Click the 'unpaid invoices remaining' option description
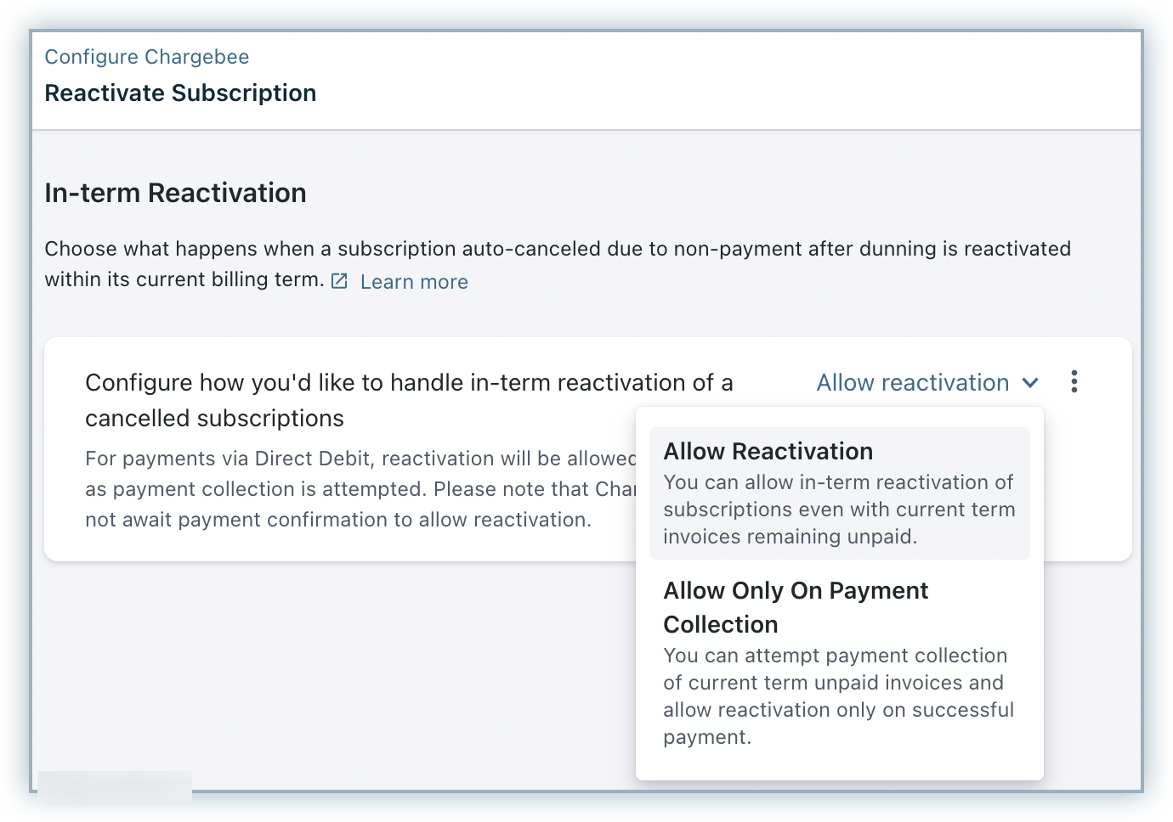 coord(839,510)
